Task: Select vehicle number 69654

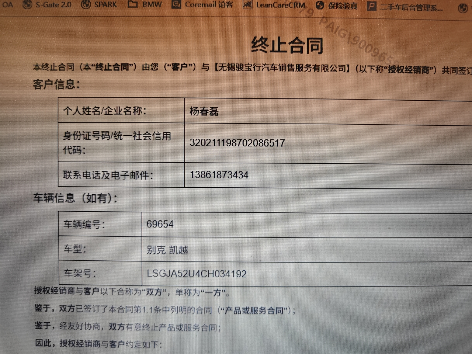Action: (160, 224)
